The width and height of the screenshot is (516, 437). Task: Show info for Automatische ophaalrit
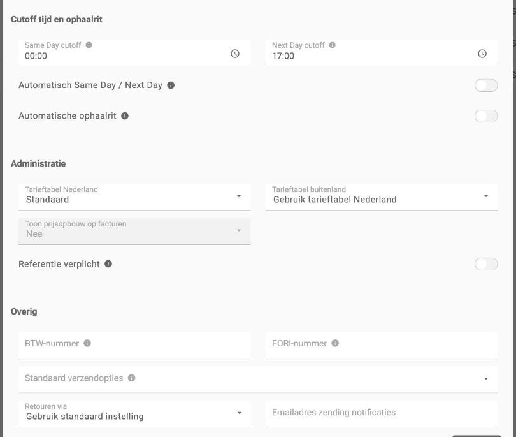coord(125,116)
